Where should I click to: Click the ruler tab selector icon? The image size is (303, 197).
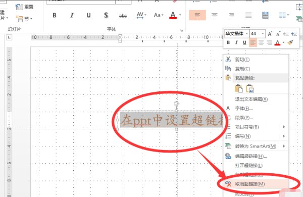[9, 37]
